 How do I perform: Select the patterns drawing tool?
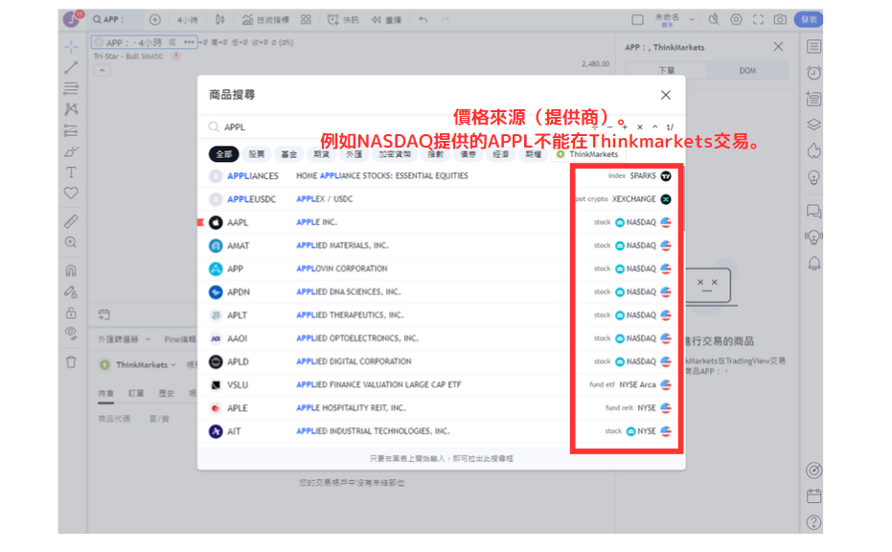(71, 109)
